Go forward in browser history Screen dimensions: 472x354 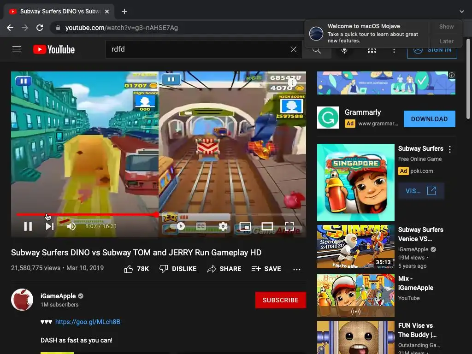click(25, 28)
